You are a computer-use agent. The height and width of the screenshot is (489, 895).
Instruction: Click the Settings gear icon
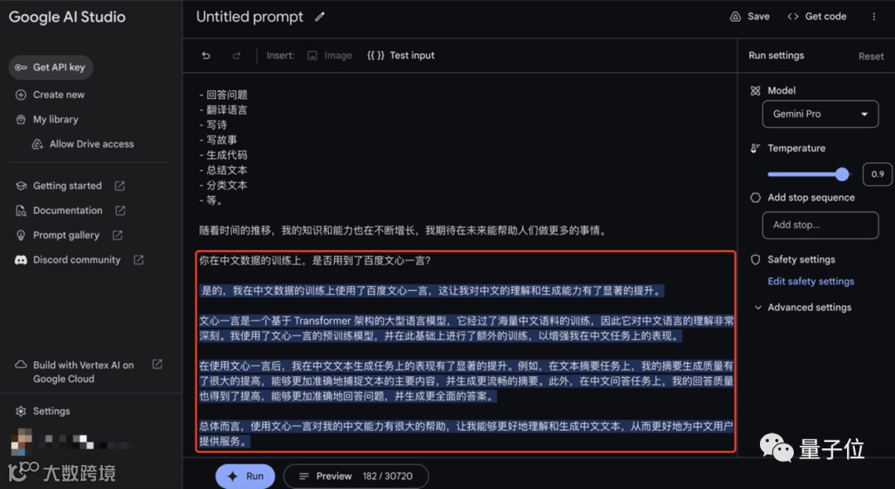[x=21, y=411]
